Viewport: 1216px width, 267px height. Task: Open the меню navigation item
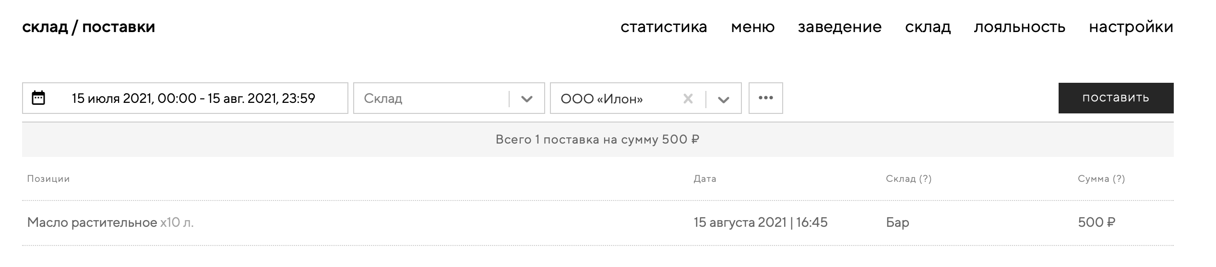[x=752, y=27]
